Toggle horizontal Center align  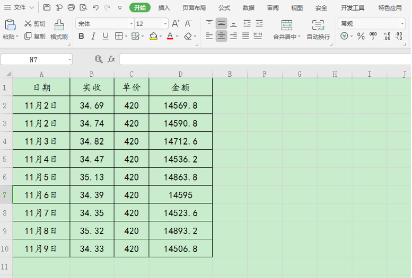click(x=222, y=36)
